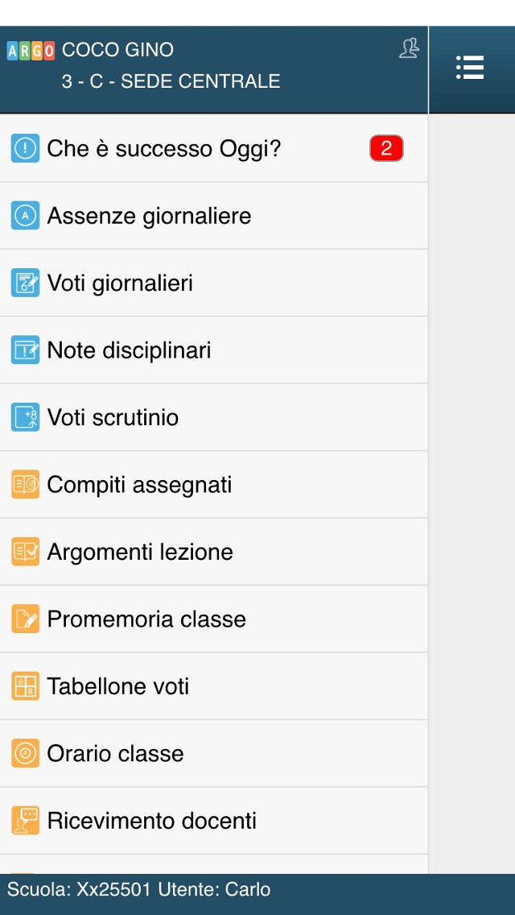This screenshot has width=515, height=915.
Task: Click the Voti scrutinio icon
Action: [26, 417]
